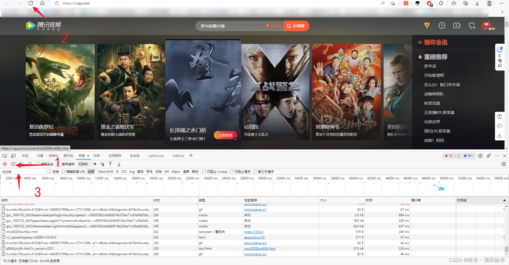Expand the favorites bar overflow chevron
509x265 pixels.
pyautogui.click(x=502, y=12)
